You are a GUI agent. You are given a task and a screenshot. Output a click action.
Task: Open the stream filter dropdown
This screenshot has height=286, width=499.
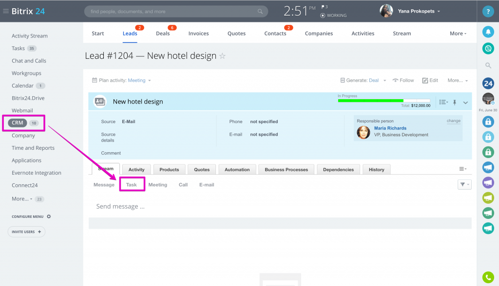point(464,184)
